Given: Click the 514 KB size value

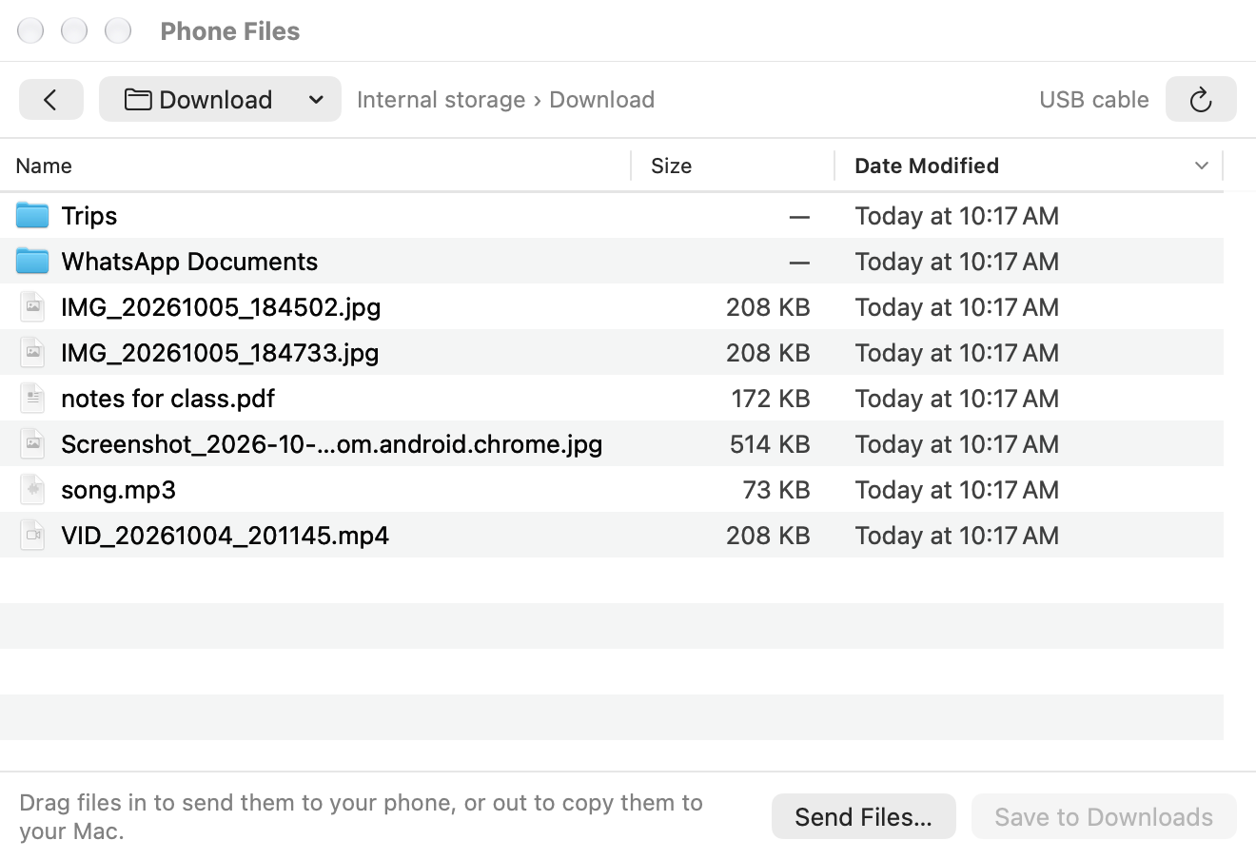Looking at the screenshot, I should click(x=770, y=444).
